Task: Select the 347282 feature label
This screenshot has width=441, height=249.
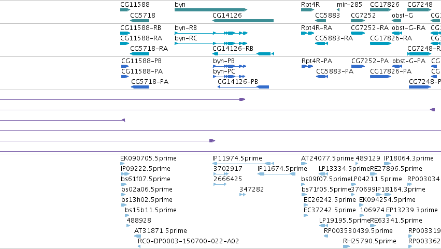Action: 251,189
